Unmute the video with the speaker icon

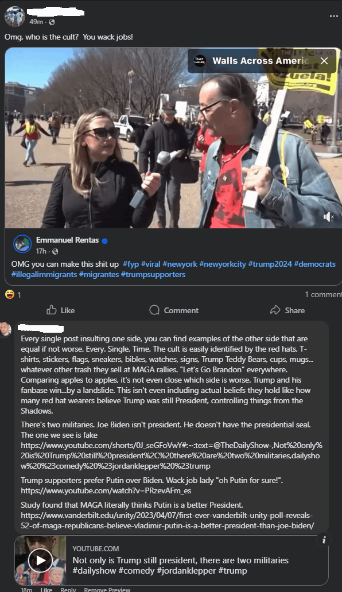tap(328, 217)
